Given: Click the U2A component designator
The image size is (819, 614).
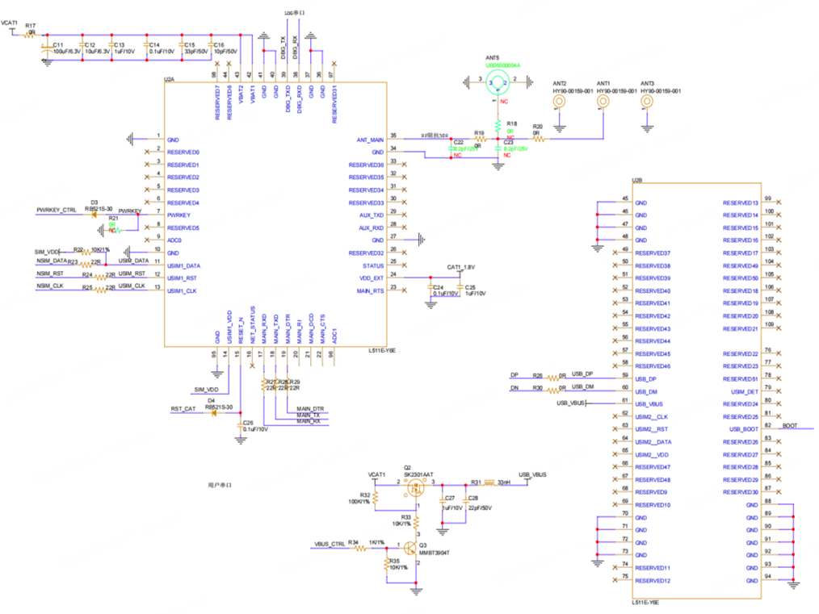Looking at the screenshot, I should [170, 79].
